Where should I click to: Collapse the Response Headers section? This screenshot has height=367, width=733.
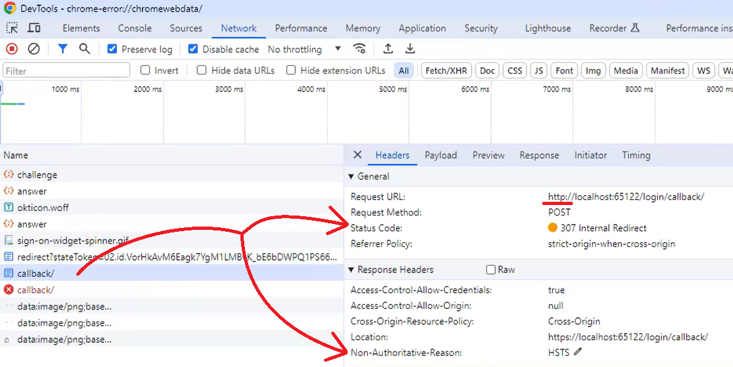[351, 270]
